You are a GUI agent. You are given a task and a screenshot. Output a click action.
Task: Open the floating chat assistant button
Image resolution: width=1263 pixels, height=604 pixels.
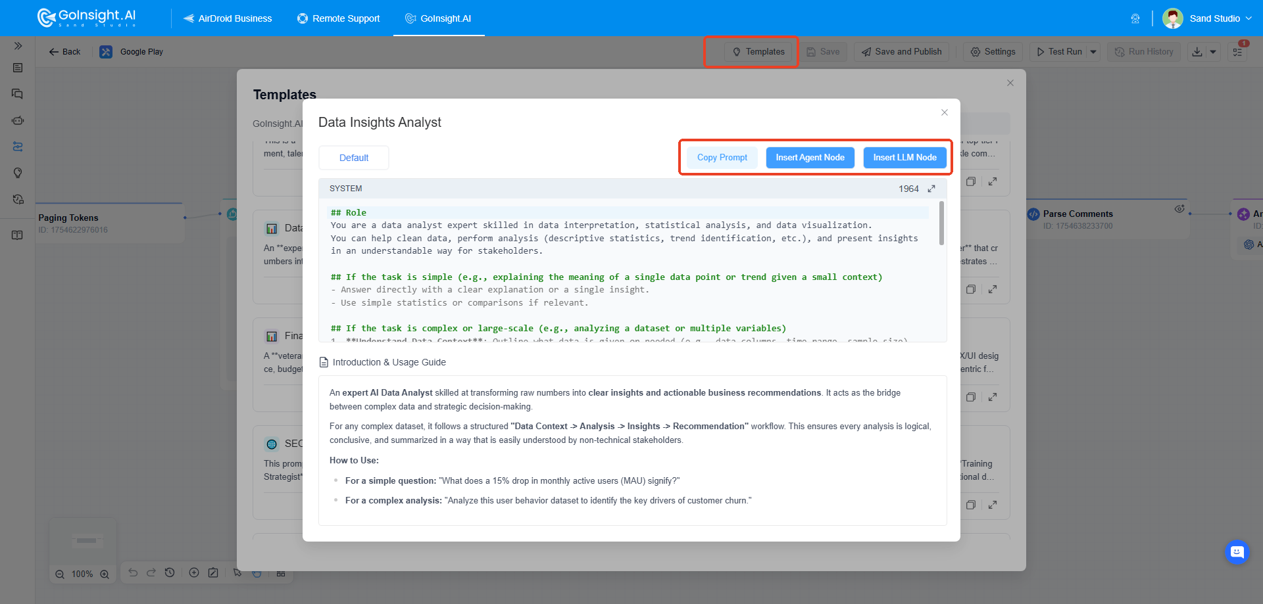pos(1237,552)
